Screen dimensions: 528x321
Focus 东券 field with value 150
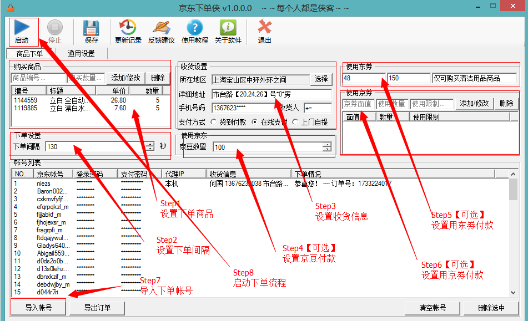[x=409, y=78]
